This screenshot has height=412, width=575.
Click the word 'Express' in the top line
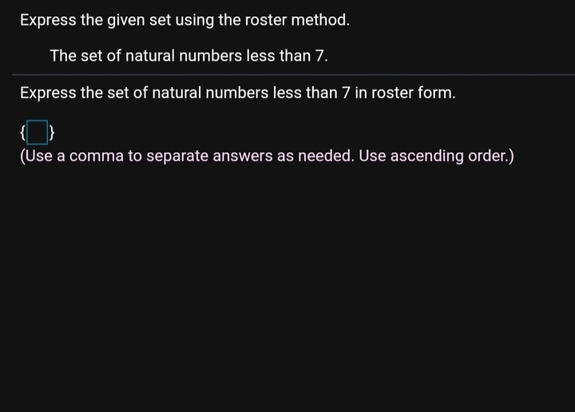(48, 20)
